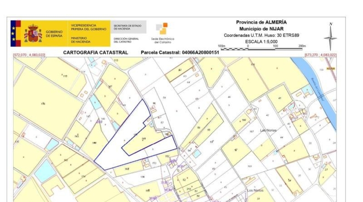Viewport: 363px width, 202px height.
Task: Click the 'Los Nietos' place name
Action: pyautogui.click(x=255, y=191)
